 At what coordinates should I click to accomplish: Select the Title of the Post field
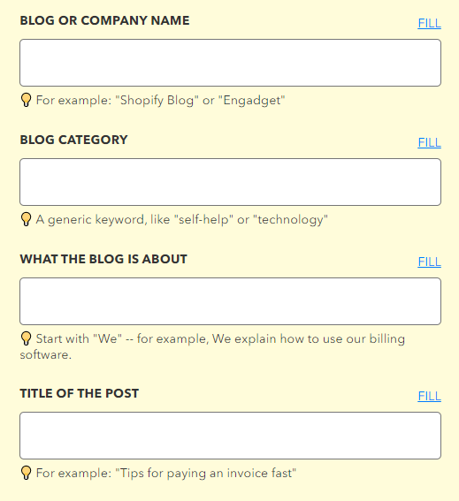coord(230,436)
